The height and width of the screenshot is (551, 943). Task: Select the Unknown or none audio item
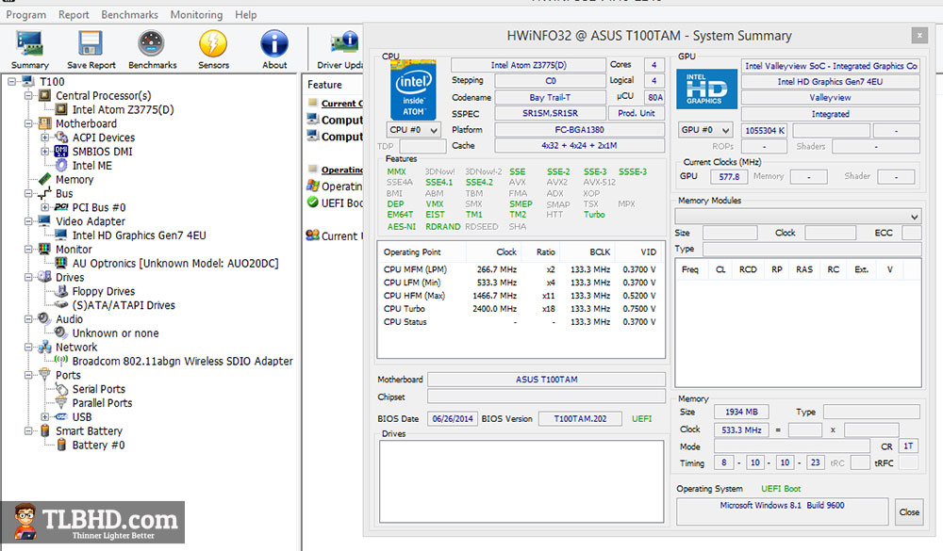tap(115, 332)
